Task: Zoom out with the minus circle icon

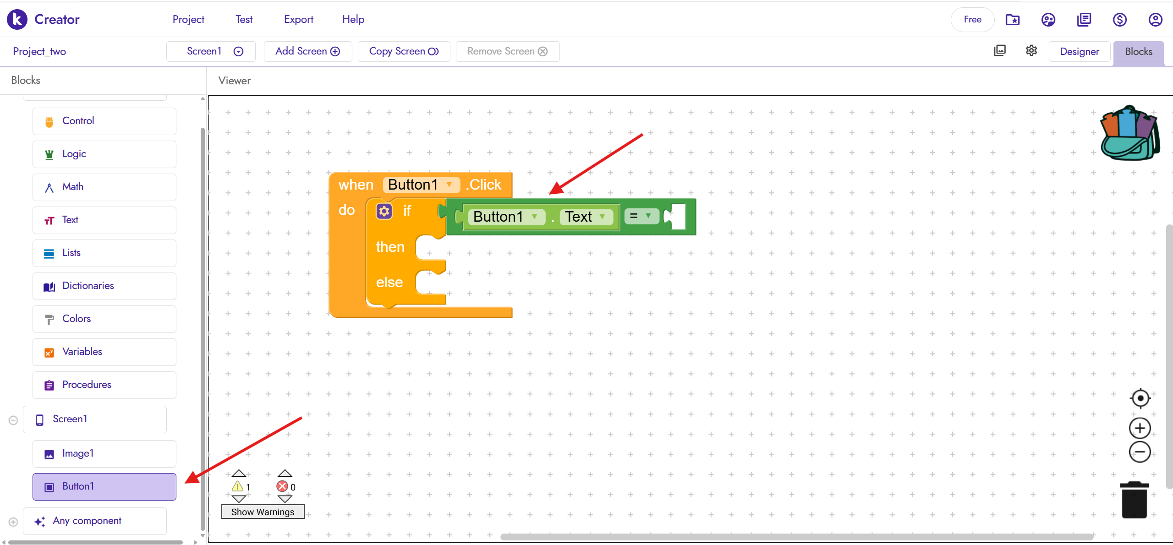Action: coord(1140,452)
